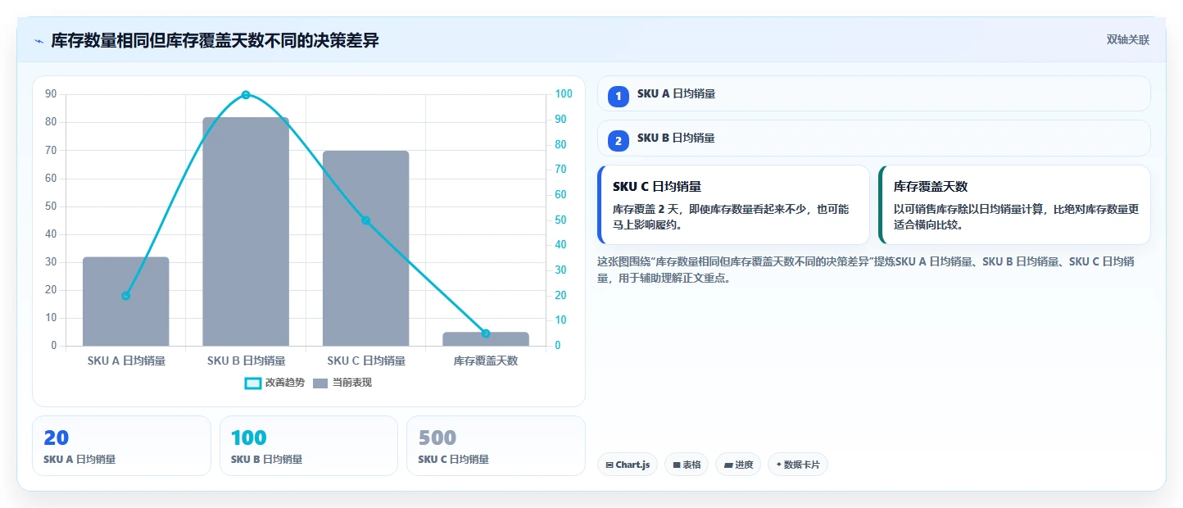The height and width of the screenshot is (508, 1183).
Task: Click the summary paragraph starting 这张图围绕
Action: click(x=866, y=270)
